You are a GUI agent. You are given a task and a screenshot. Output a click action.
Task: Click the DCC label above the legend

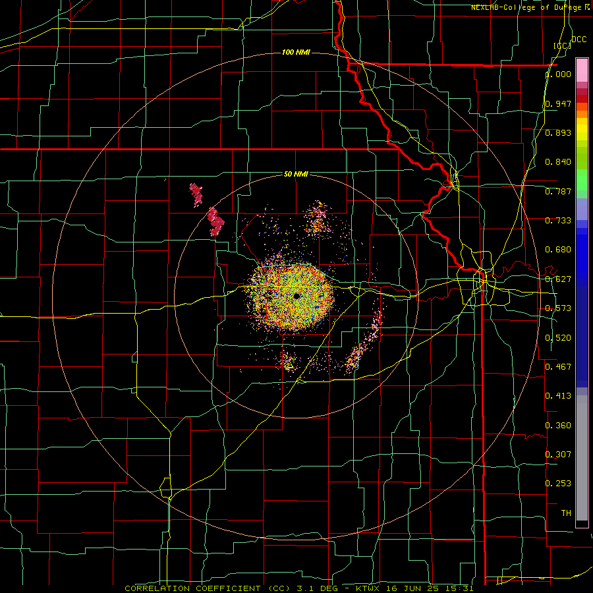pyautogui.click(x=579, y=40)
